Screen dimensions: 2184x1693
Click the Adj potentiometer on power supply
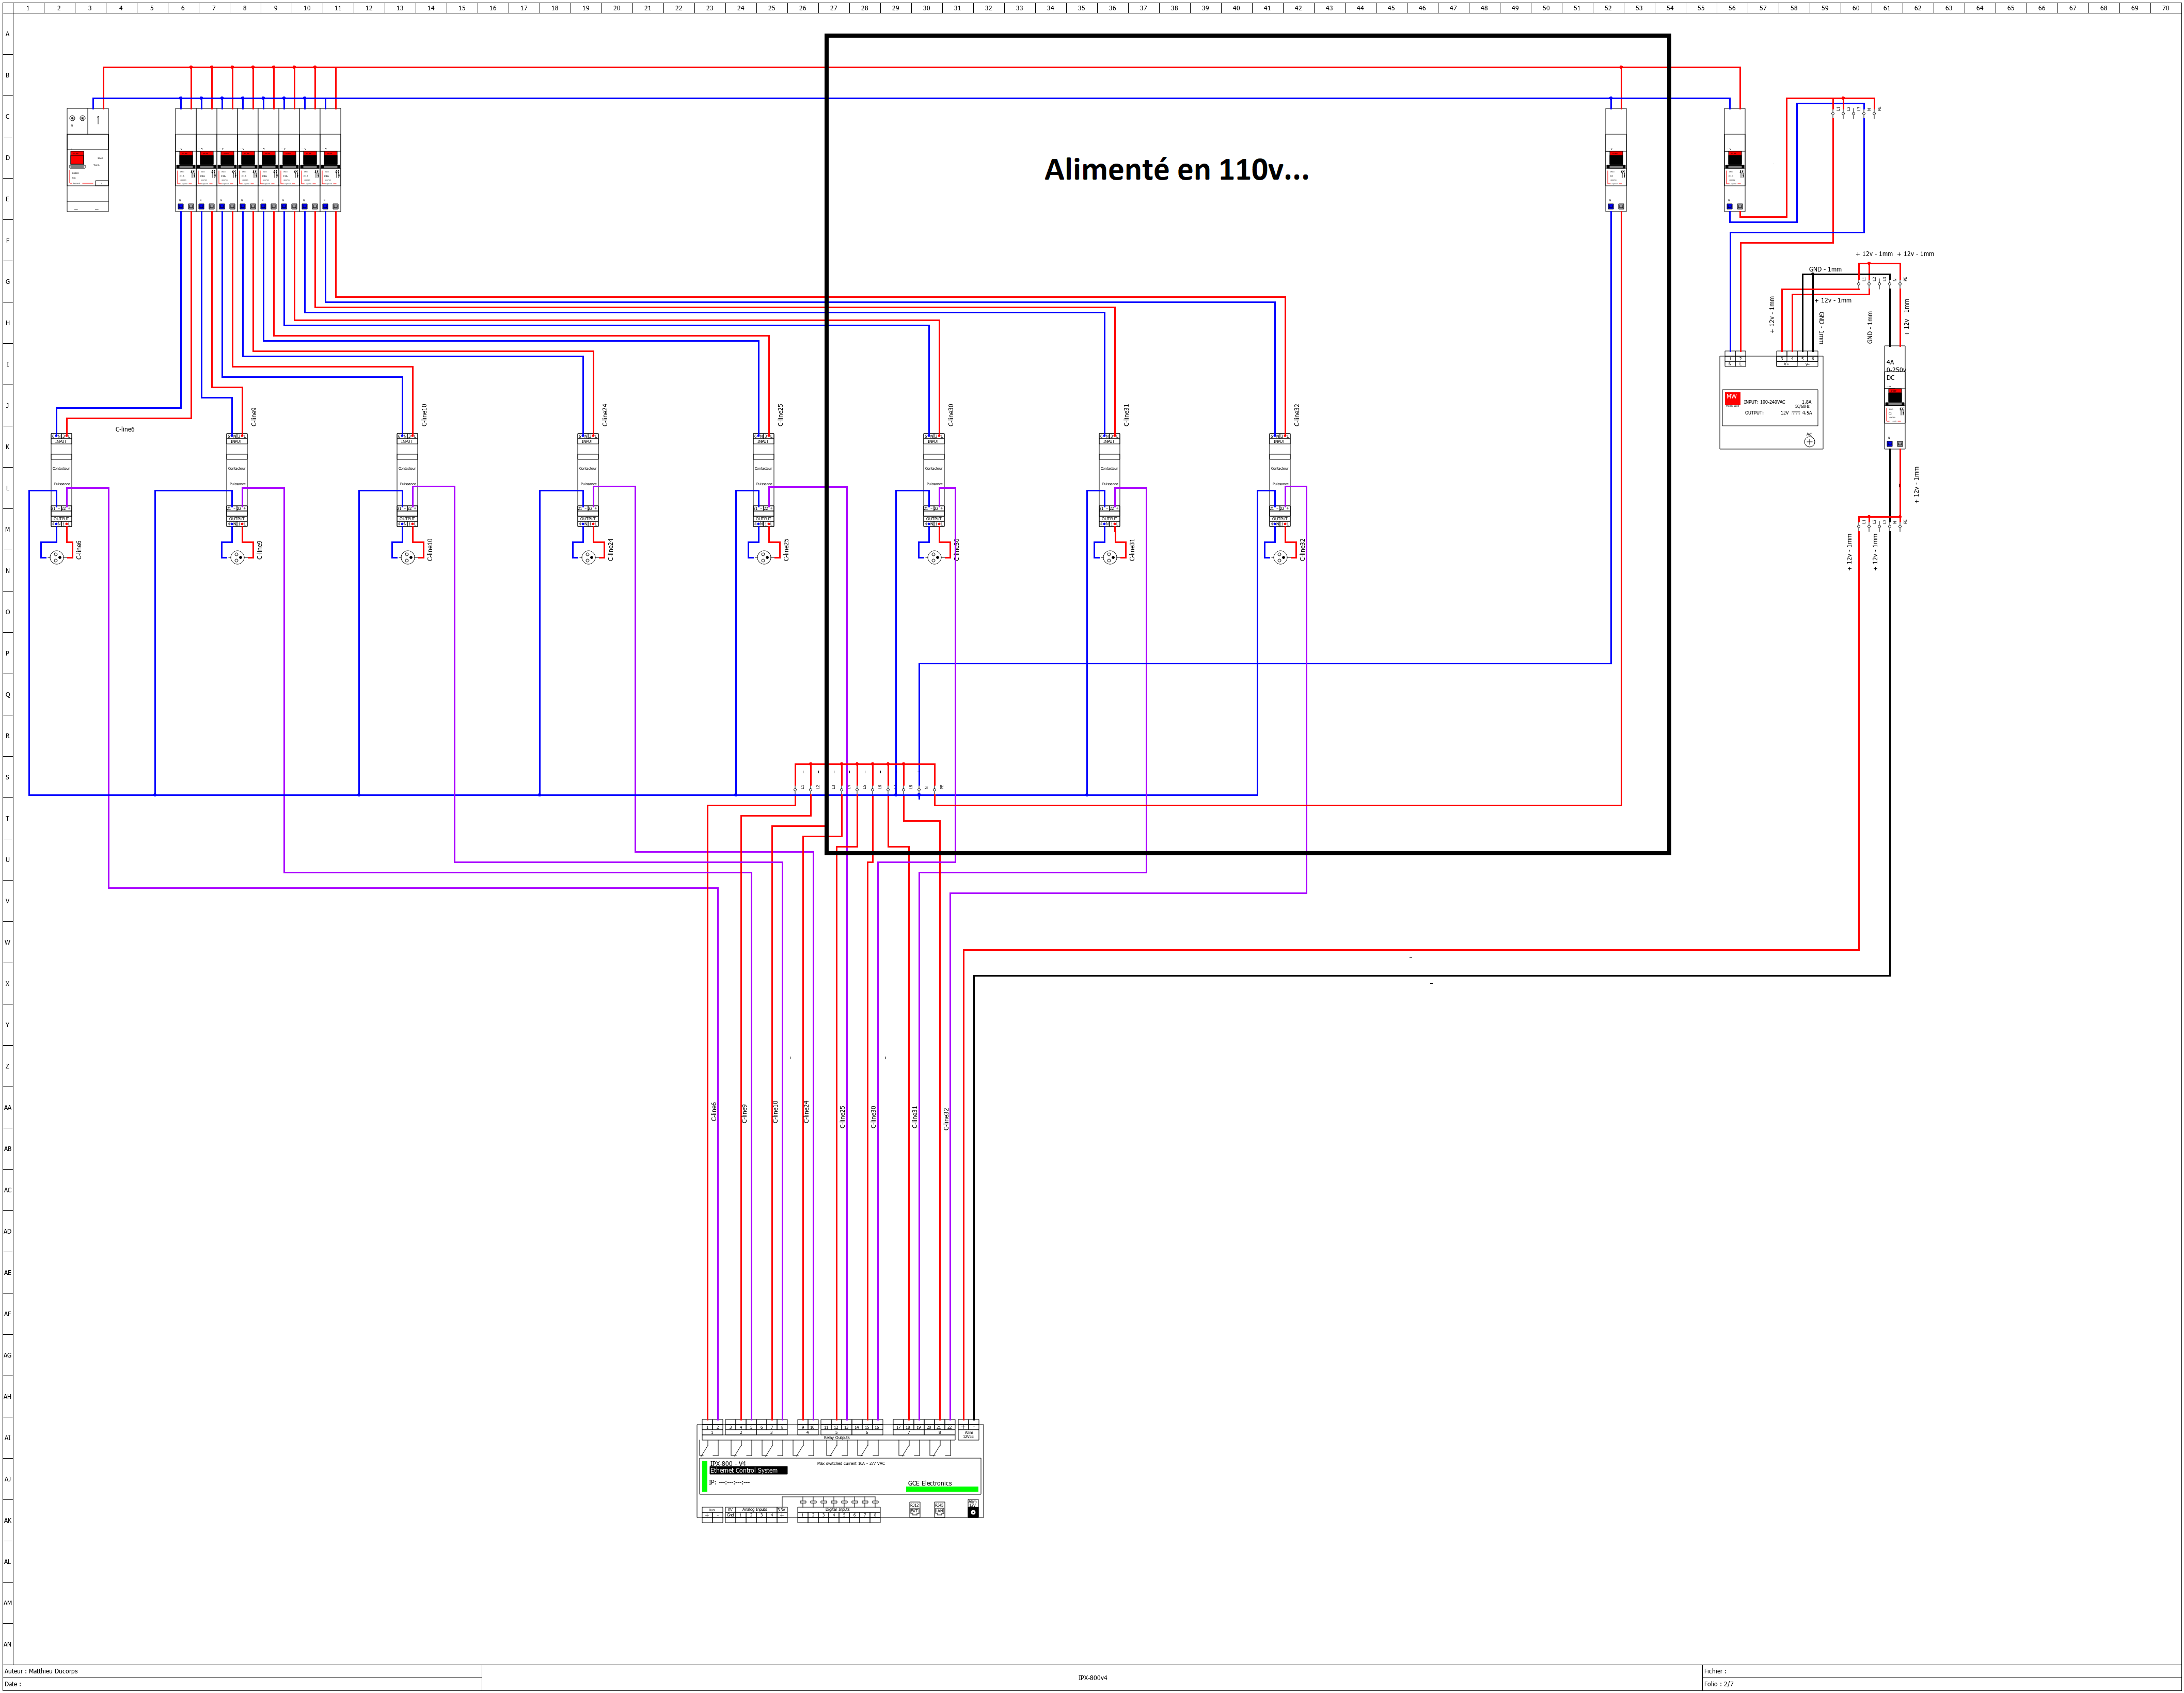pos(1809,442)
